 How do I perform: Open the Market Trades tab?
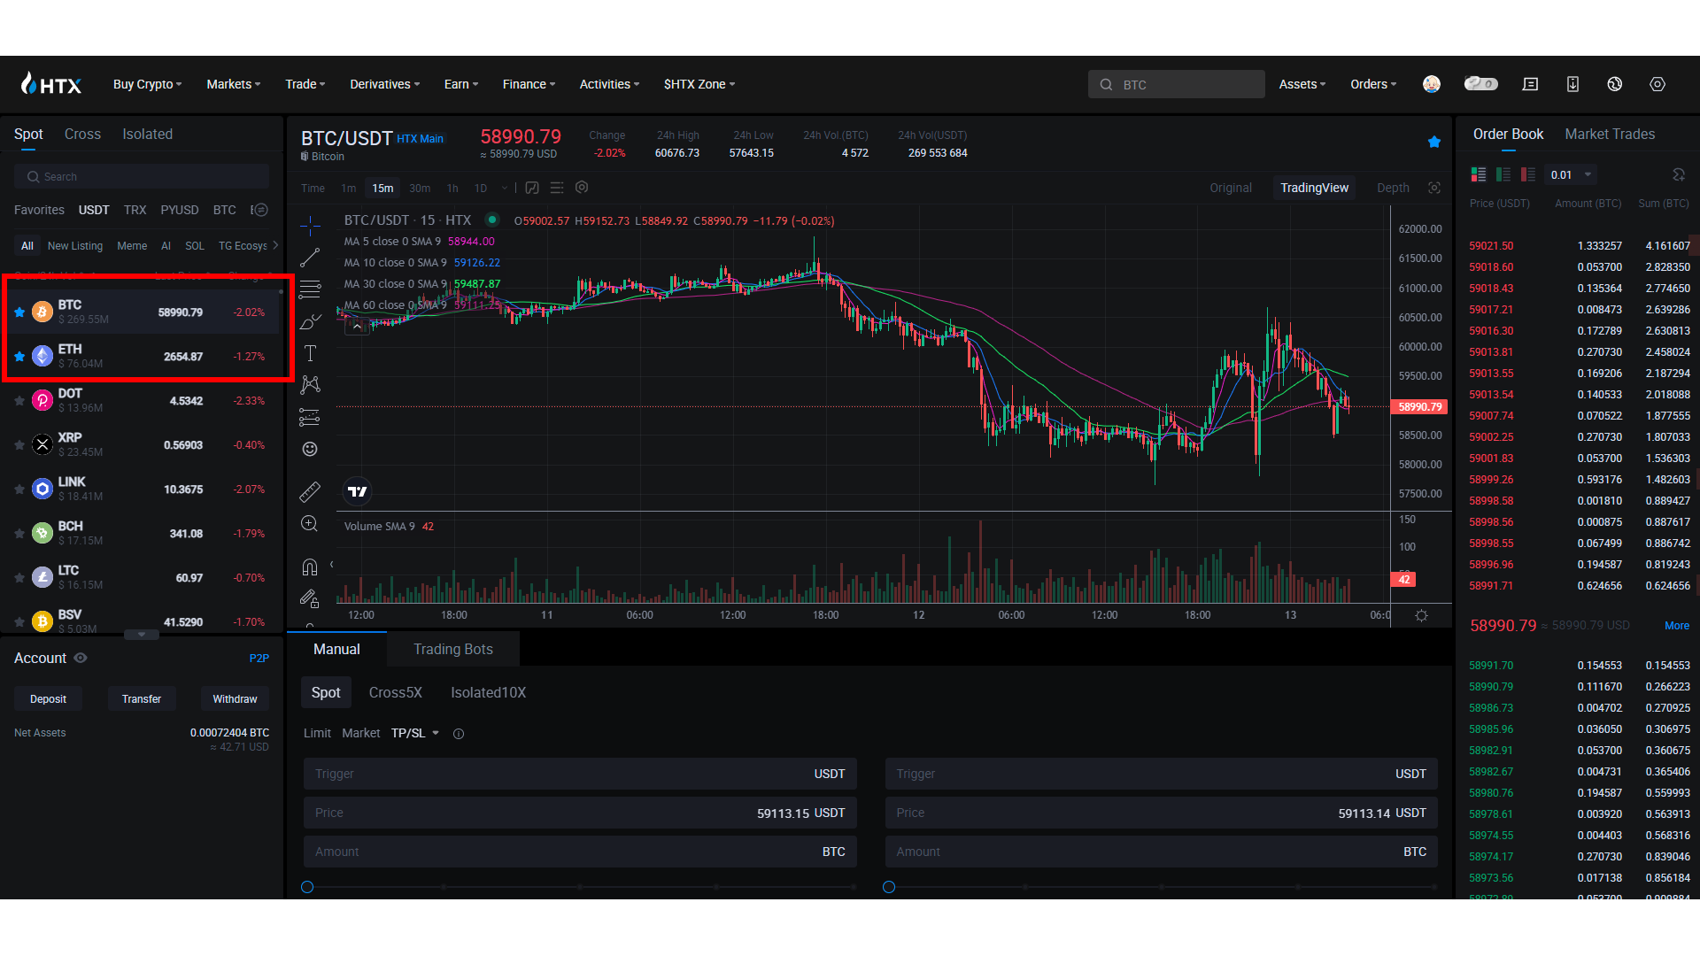pos(1610,134)
